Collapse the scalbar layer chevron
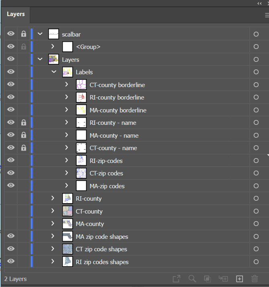Image resolution: width=269 pixels, height=287 pixels. [x=40, y=34]
